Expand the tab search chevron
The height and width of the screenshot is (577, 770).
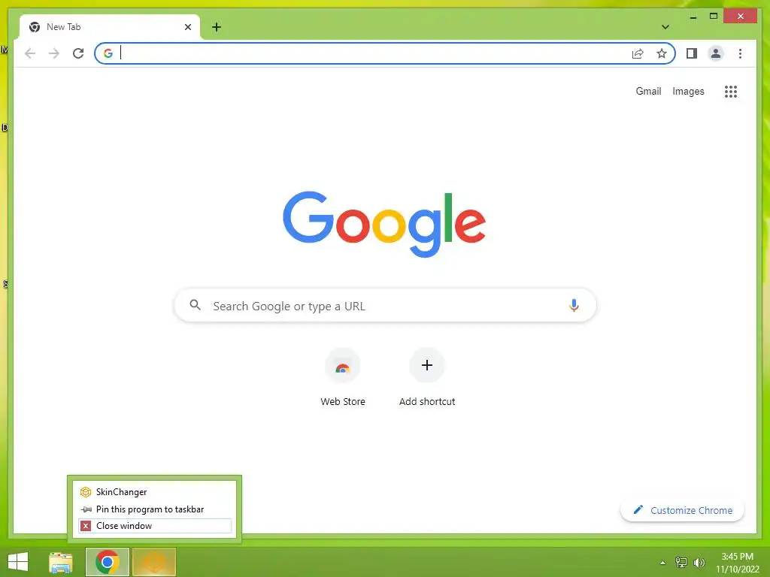[665, 27]
